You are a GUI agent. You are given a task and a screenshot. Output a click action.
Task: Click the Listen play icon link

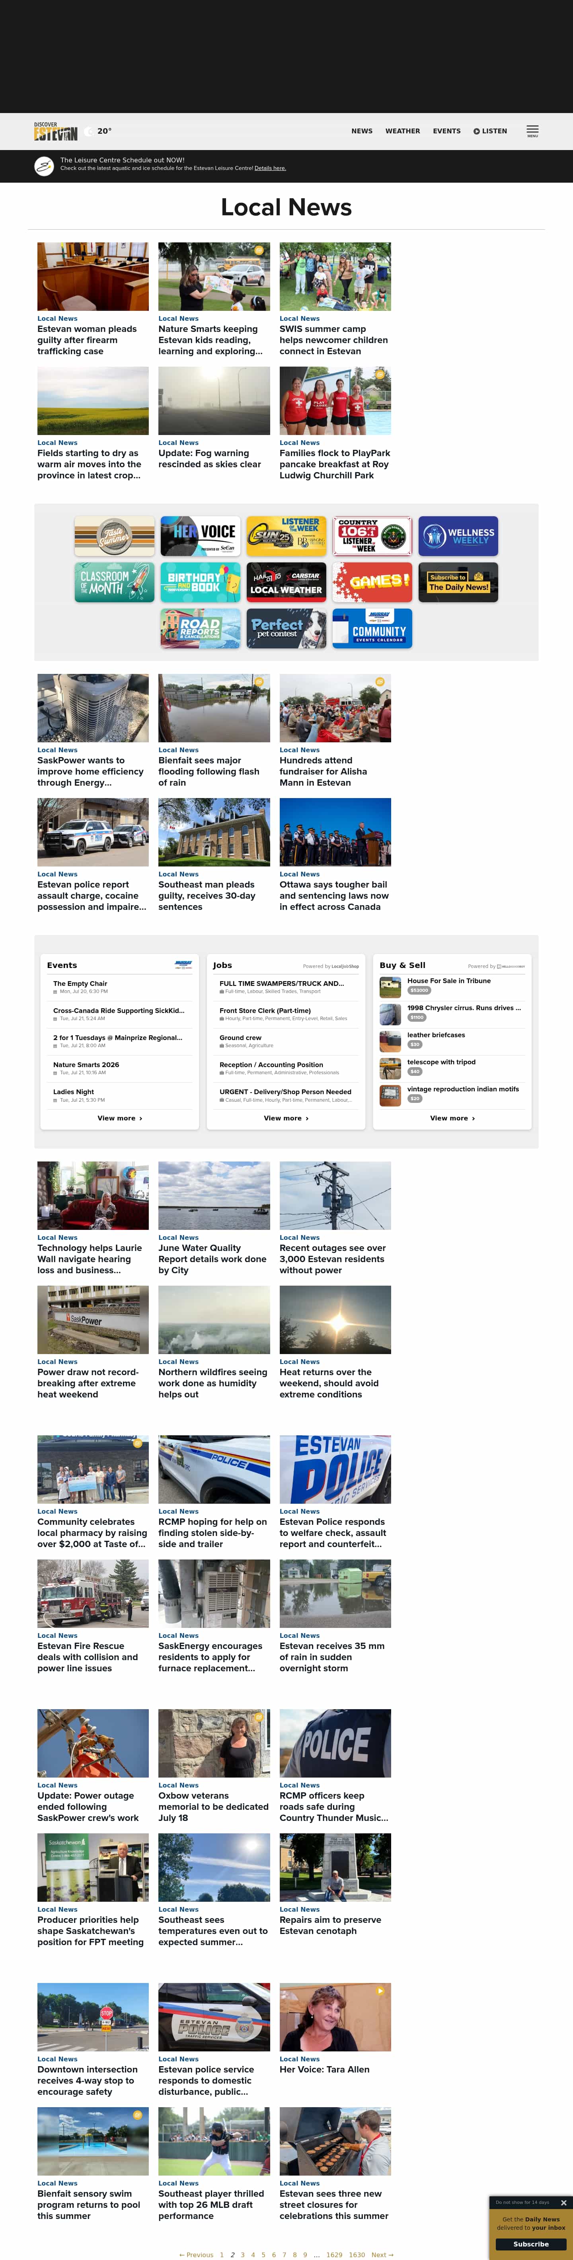pyautogui.click(x=490, y=132)
